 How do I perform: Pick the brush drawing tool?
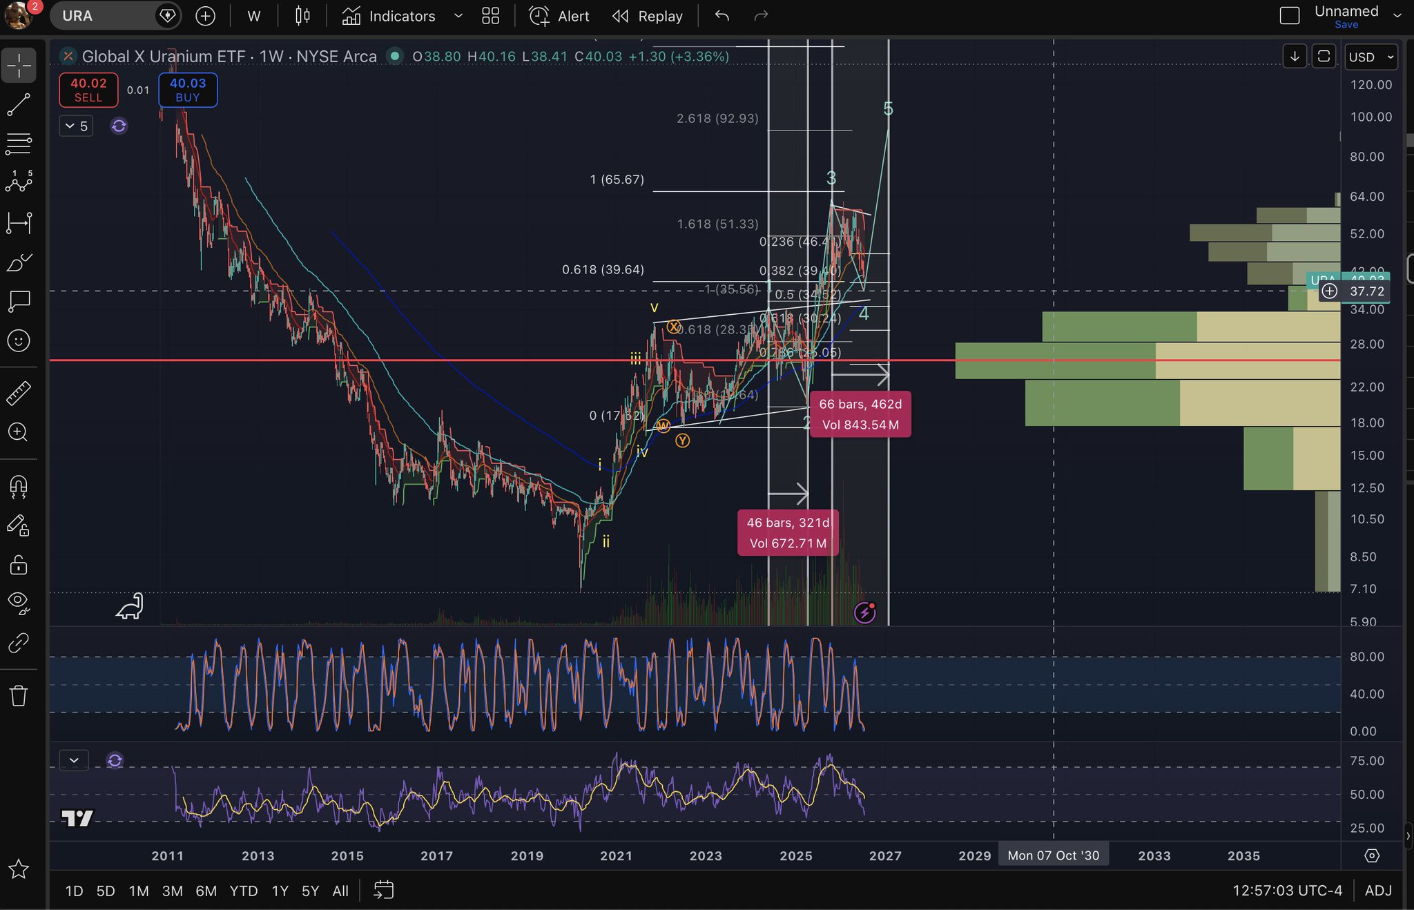coord(19,262)
